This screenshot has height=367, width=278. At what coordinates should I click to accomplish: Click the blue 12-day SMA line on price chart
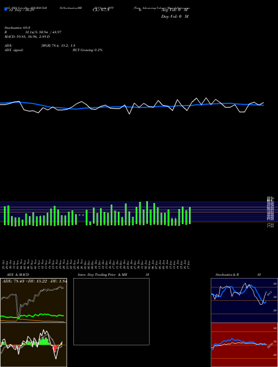(131, 107)
